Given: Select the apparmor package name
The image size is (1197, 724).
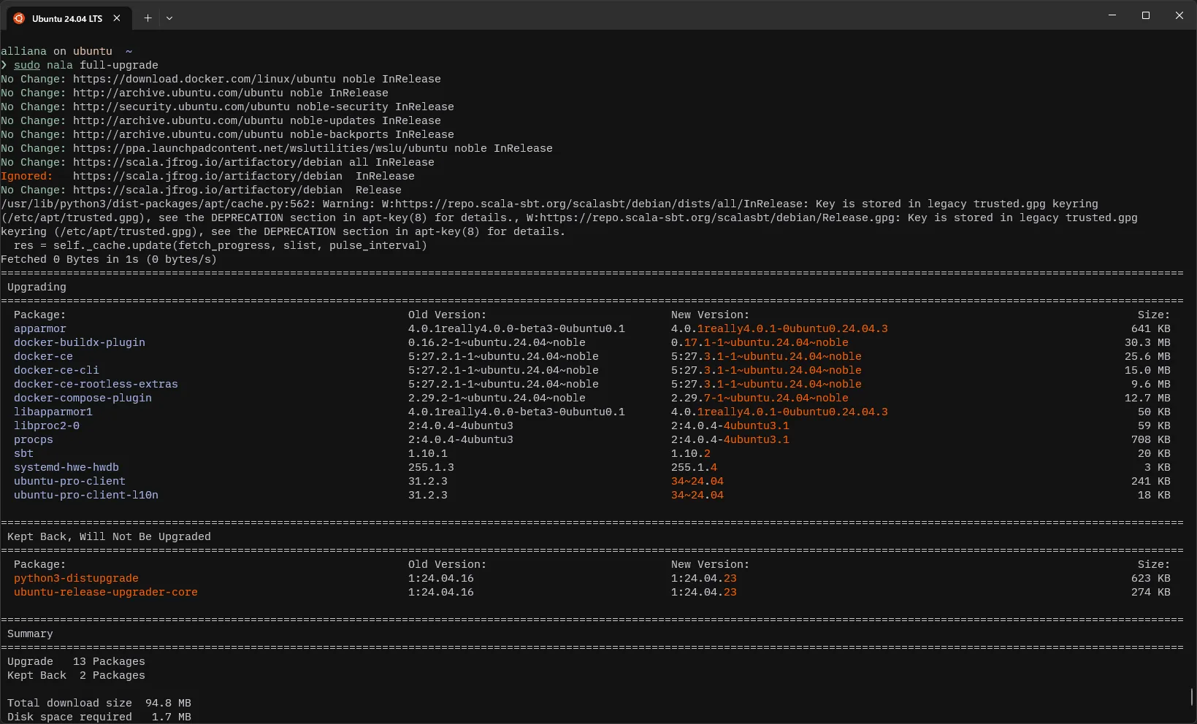Looking at the screenshot, I should [40, 328].
